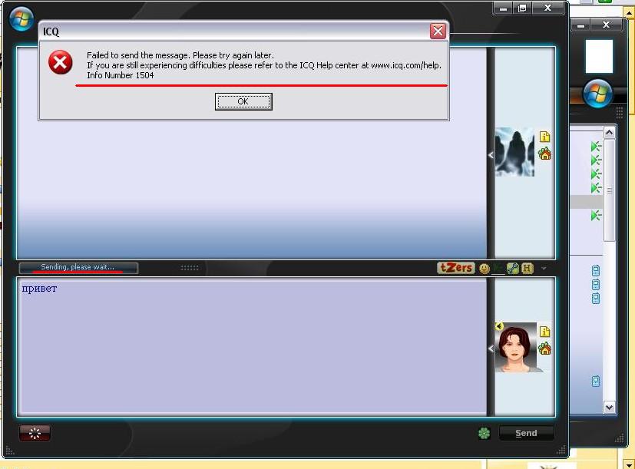The height and width of the screenshot is (469, 635).
Task: Open my info icon beside the woman avatar
Action: 544,332
